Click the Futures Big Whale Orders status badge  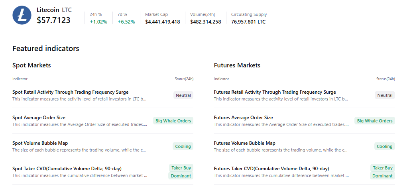374,121
